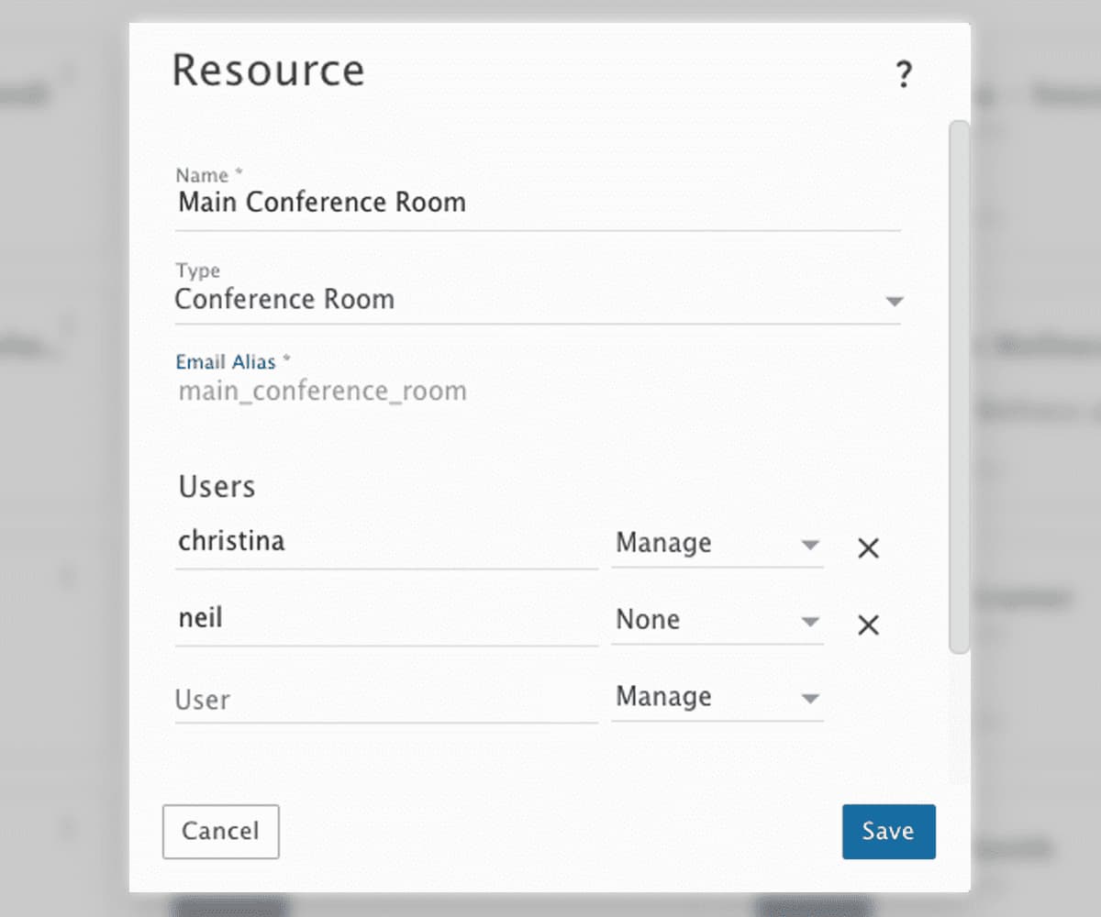This screenshot has height=917, width=1101.
Task: Click the dropdown arrow on the Type field
Action: coord(895,300)
